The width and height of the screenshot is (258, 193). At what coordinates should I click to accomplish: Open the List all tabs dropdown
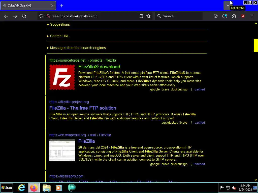228,6
